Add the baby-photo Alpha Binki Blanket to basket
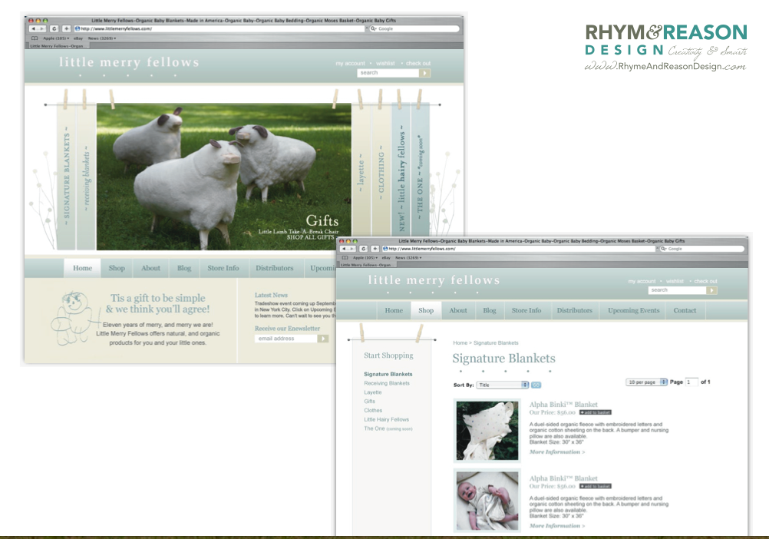The height and width of the screenshot is (539, 769). click(596, 487)
